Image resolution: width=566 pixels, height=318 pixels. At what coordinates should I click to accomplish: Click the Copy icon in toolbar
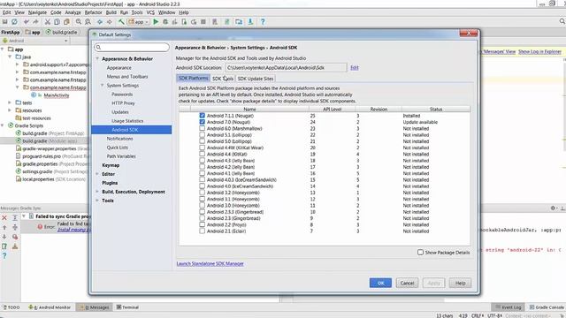[57, 22]
